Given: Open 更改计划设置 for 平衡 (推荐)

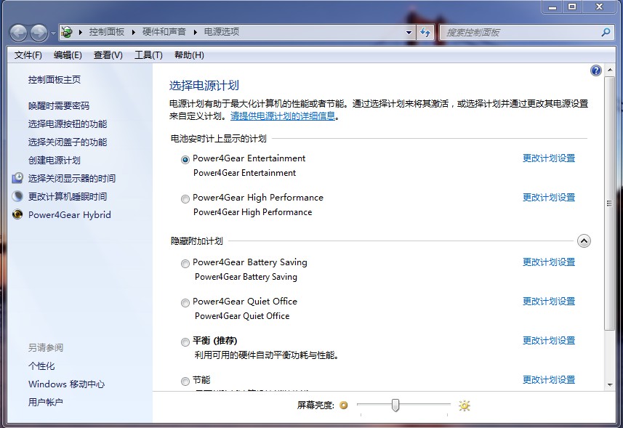Looking at the screenshot, I should point(549,340).
